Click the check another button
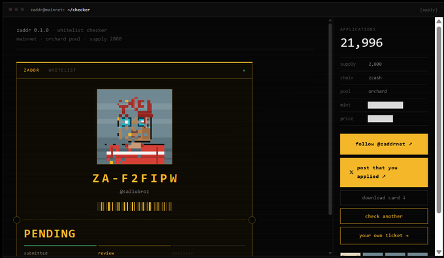This screenshot has height=258, width=444. tap(384, 216)
